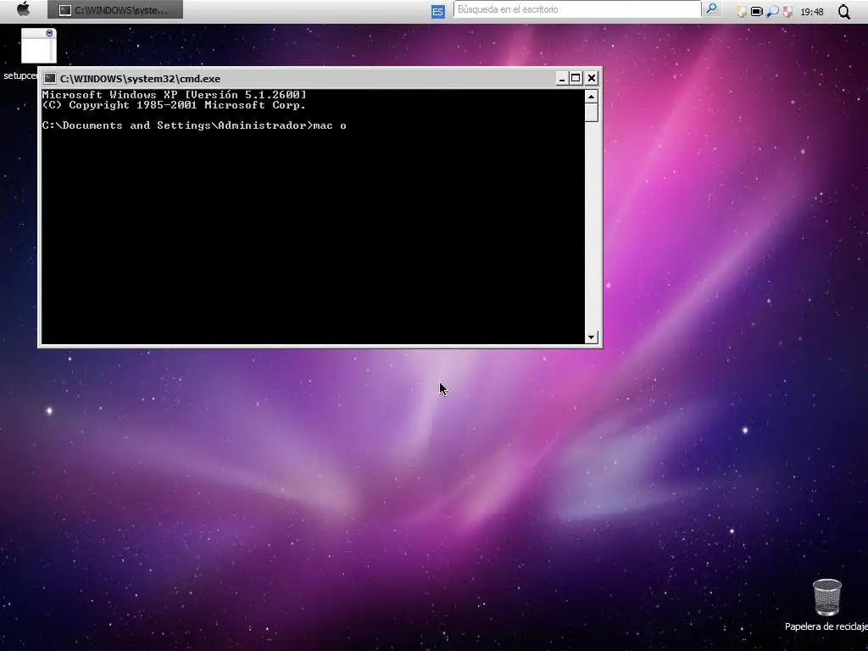The image size is (868, 651).
Task: Click the console scrollbar up arrow
Action: pos(591,97)
